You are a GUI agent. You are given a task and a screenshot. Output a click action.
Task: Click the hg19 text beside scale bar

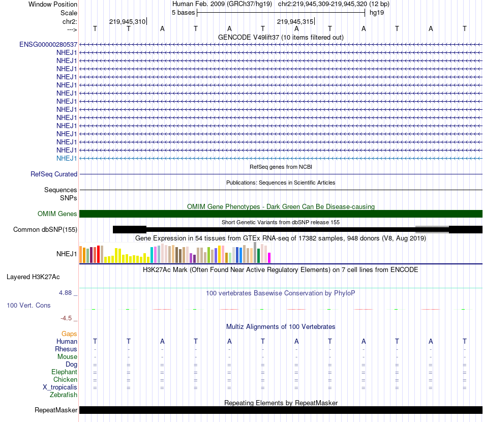tap(377, 13)
